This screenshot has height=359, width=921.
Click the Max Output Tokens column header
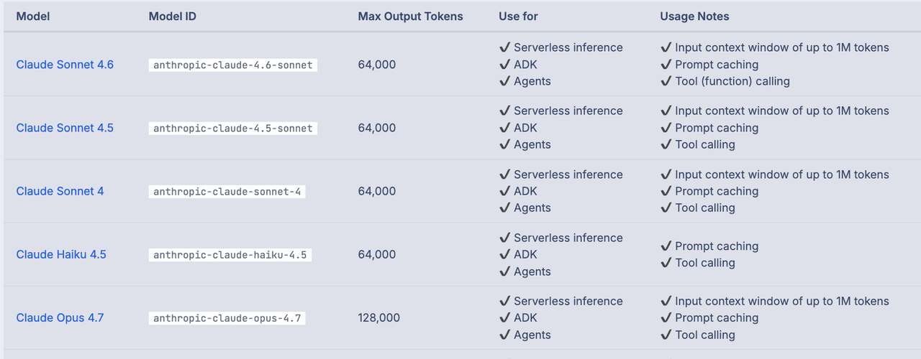click(410, 16)
